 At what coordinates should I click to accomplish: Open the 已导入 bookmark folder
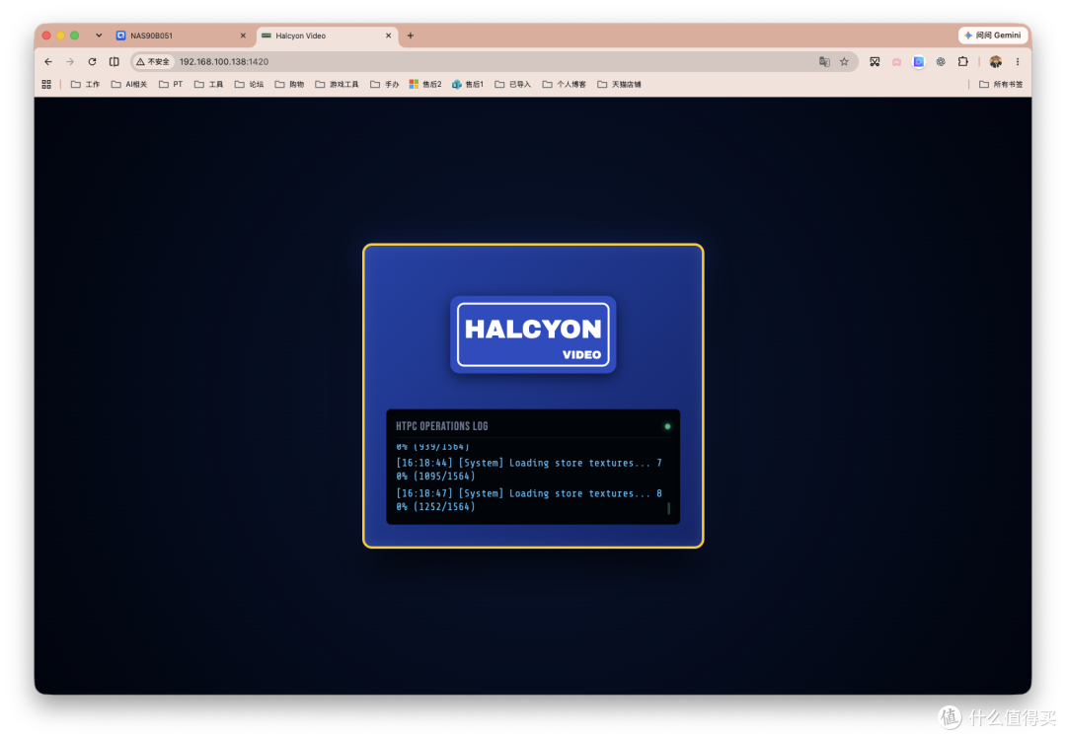coord(512,84)
